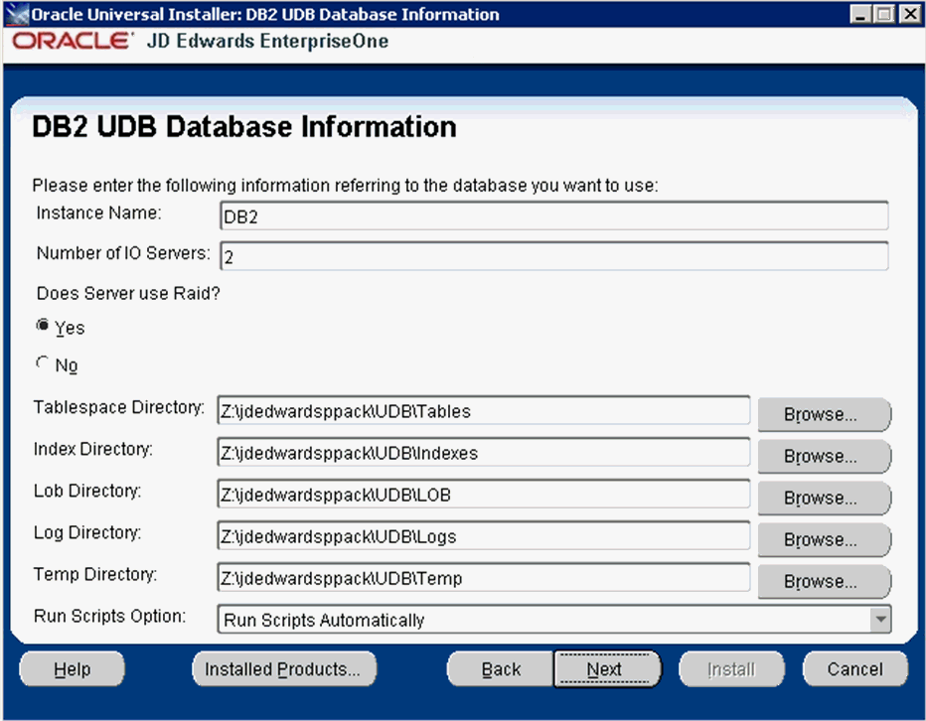Proceed with the Next button

point(606,669)
